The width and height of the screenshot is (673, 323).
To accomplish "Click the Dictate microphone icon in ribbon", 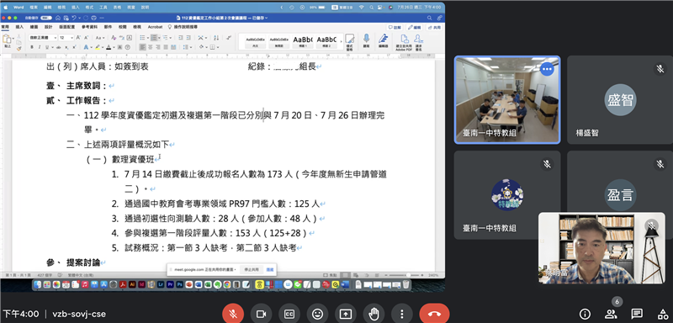I will (366, 40).
